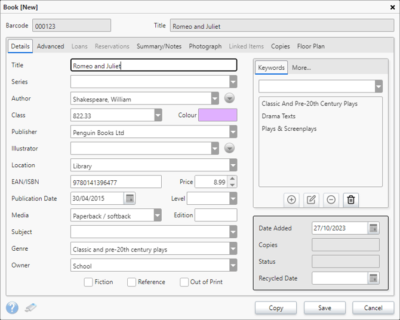Image resolution: width=400 pixels, height=320 pixels.
Task: Open the Owner dropdown
Action: (233, 265)
